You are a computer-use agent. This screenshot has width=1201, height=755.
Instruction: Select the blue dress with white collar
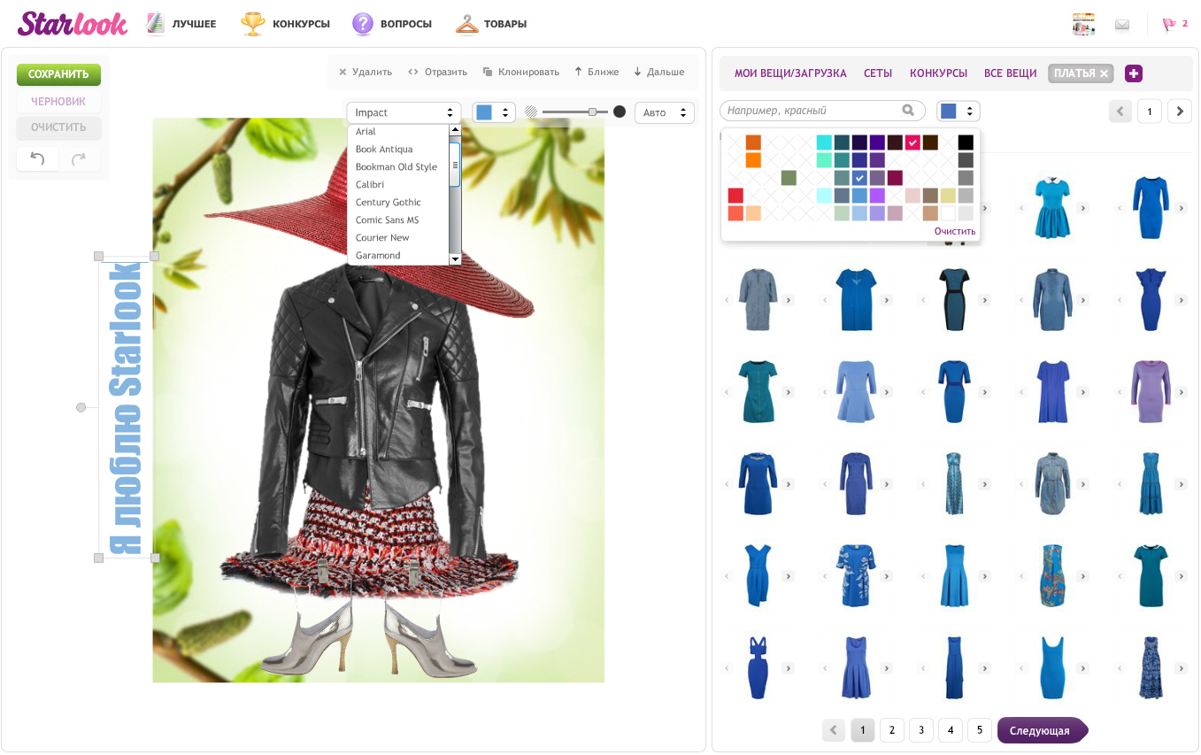pos(1052,207)
